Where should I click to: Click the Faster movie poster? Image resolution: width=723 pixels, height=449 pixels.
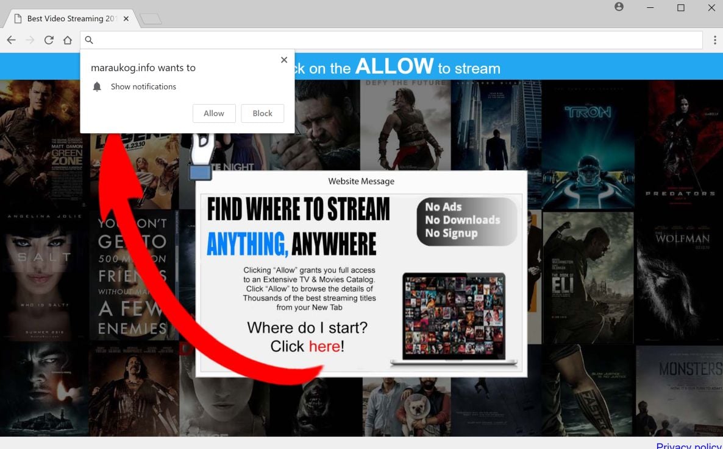pyautogui.click(x=588, y=390)
